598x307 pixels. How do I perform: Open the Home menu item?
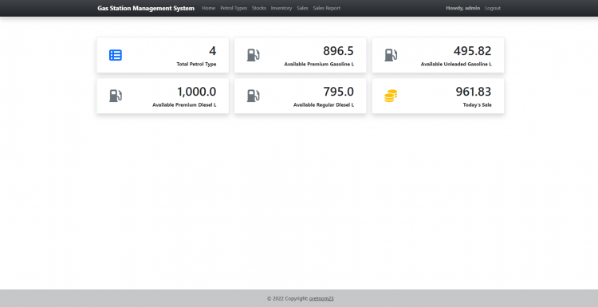click(209, 8)
